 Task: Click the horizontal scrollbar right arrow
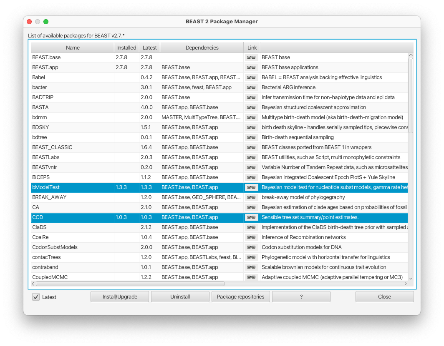coord(406,284)
